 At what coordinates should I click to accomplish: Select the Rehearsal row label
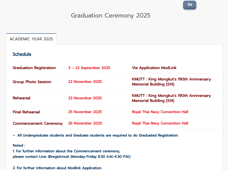tap(21, 98)
